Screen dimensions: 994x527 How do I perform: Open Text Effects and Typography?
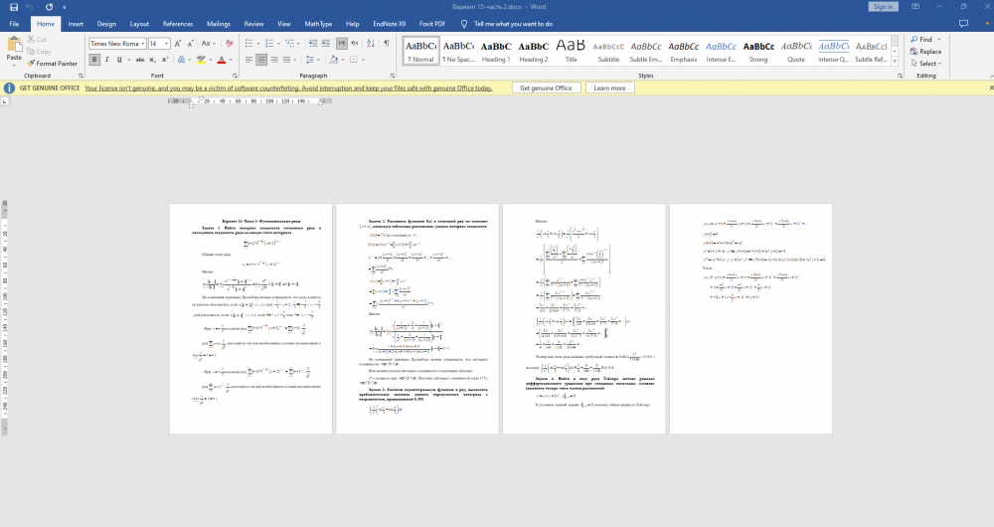(x=181, y=60)
